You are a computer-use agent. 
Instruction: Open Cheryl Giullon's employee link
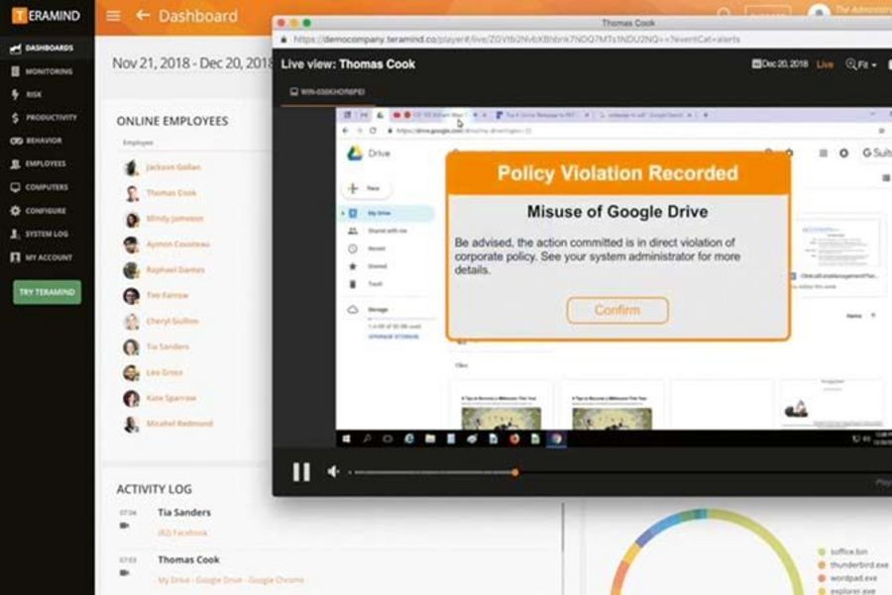(x=172, y=321)
